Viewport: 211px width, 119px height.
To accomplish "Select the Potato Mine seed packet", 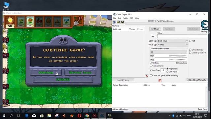I will pyautogui.click(x=58, y=21).
